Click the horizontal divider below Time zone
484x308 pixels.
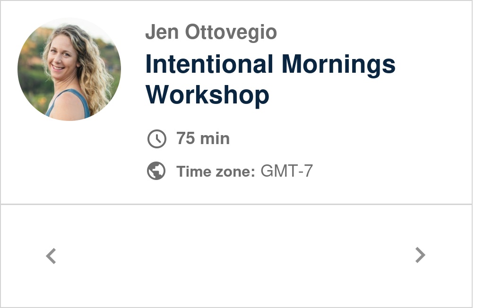pyautogui.click(x=236, y=205)
